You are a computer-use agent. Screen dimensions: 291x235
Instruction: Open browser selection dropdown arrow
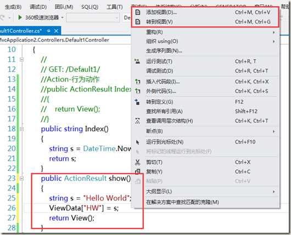point(63,18)
